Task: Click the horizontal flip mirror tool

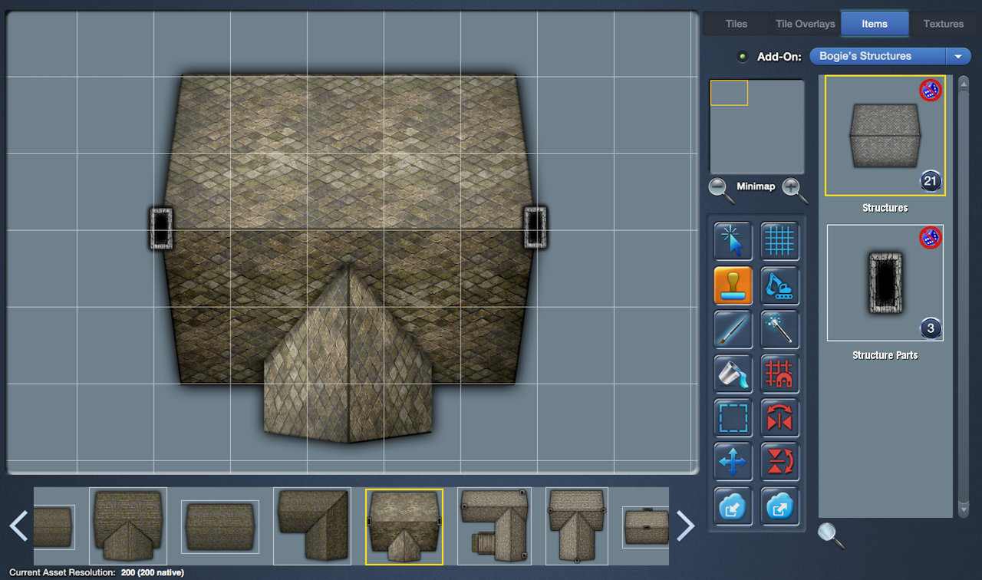Action: (x=779, y=418)
